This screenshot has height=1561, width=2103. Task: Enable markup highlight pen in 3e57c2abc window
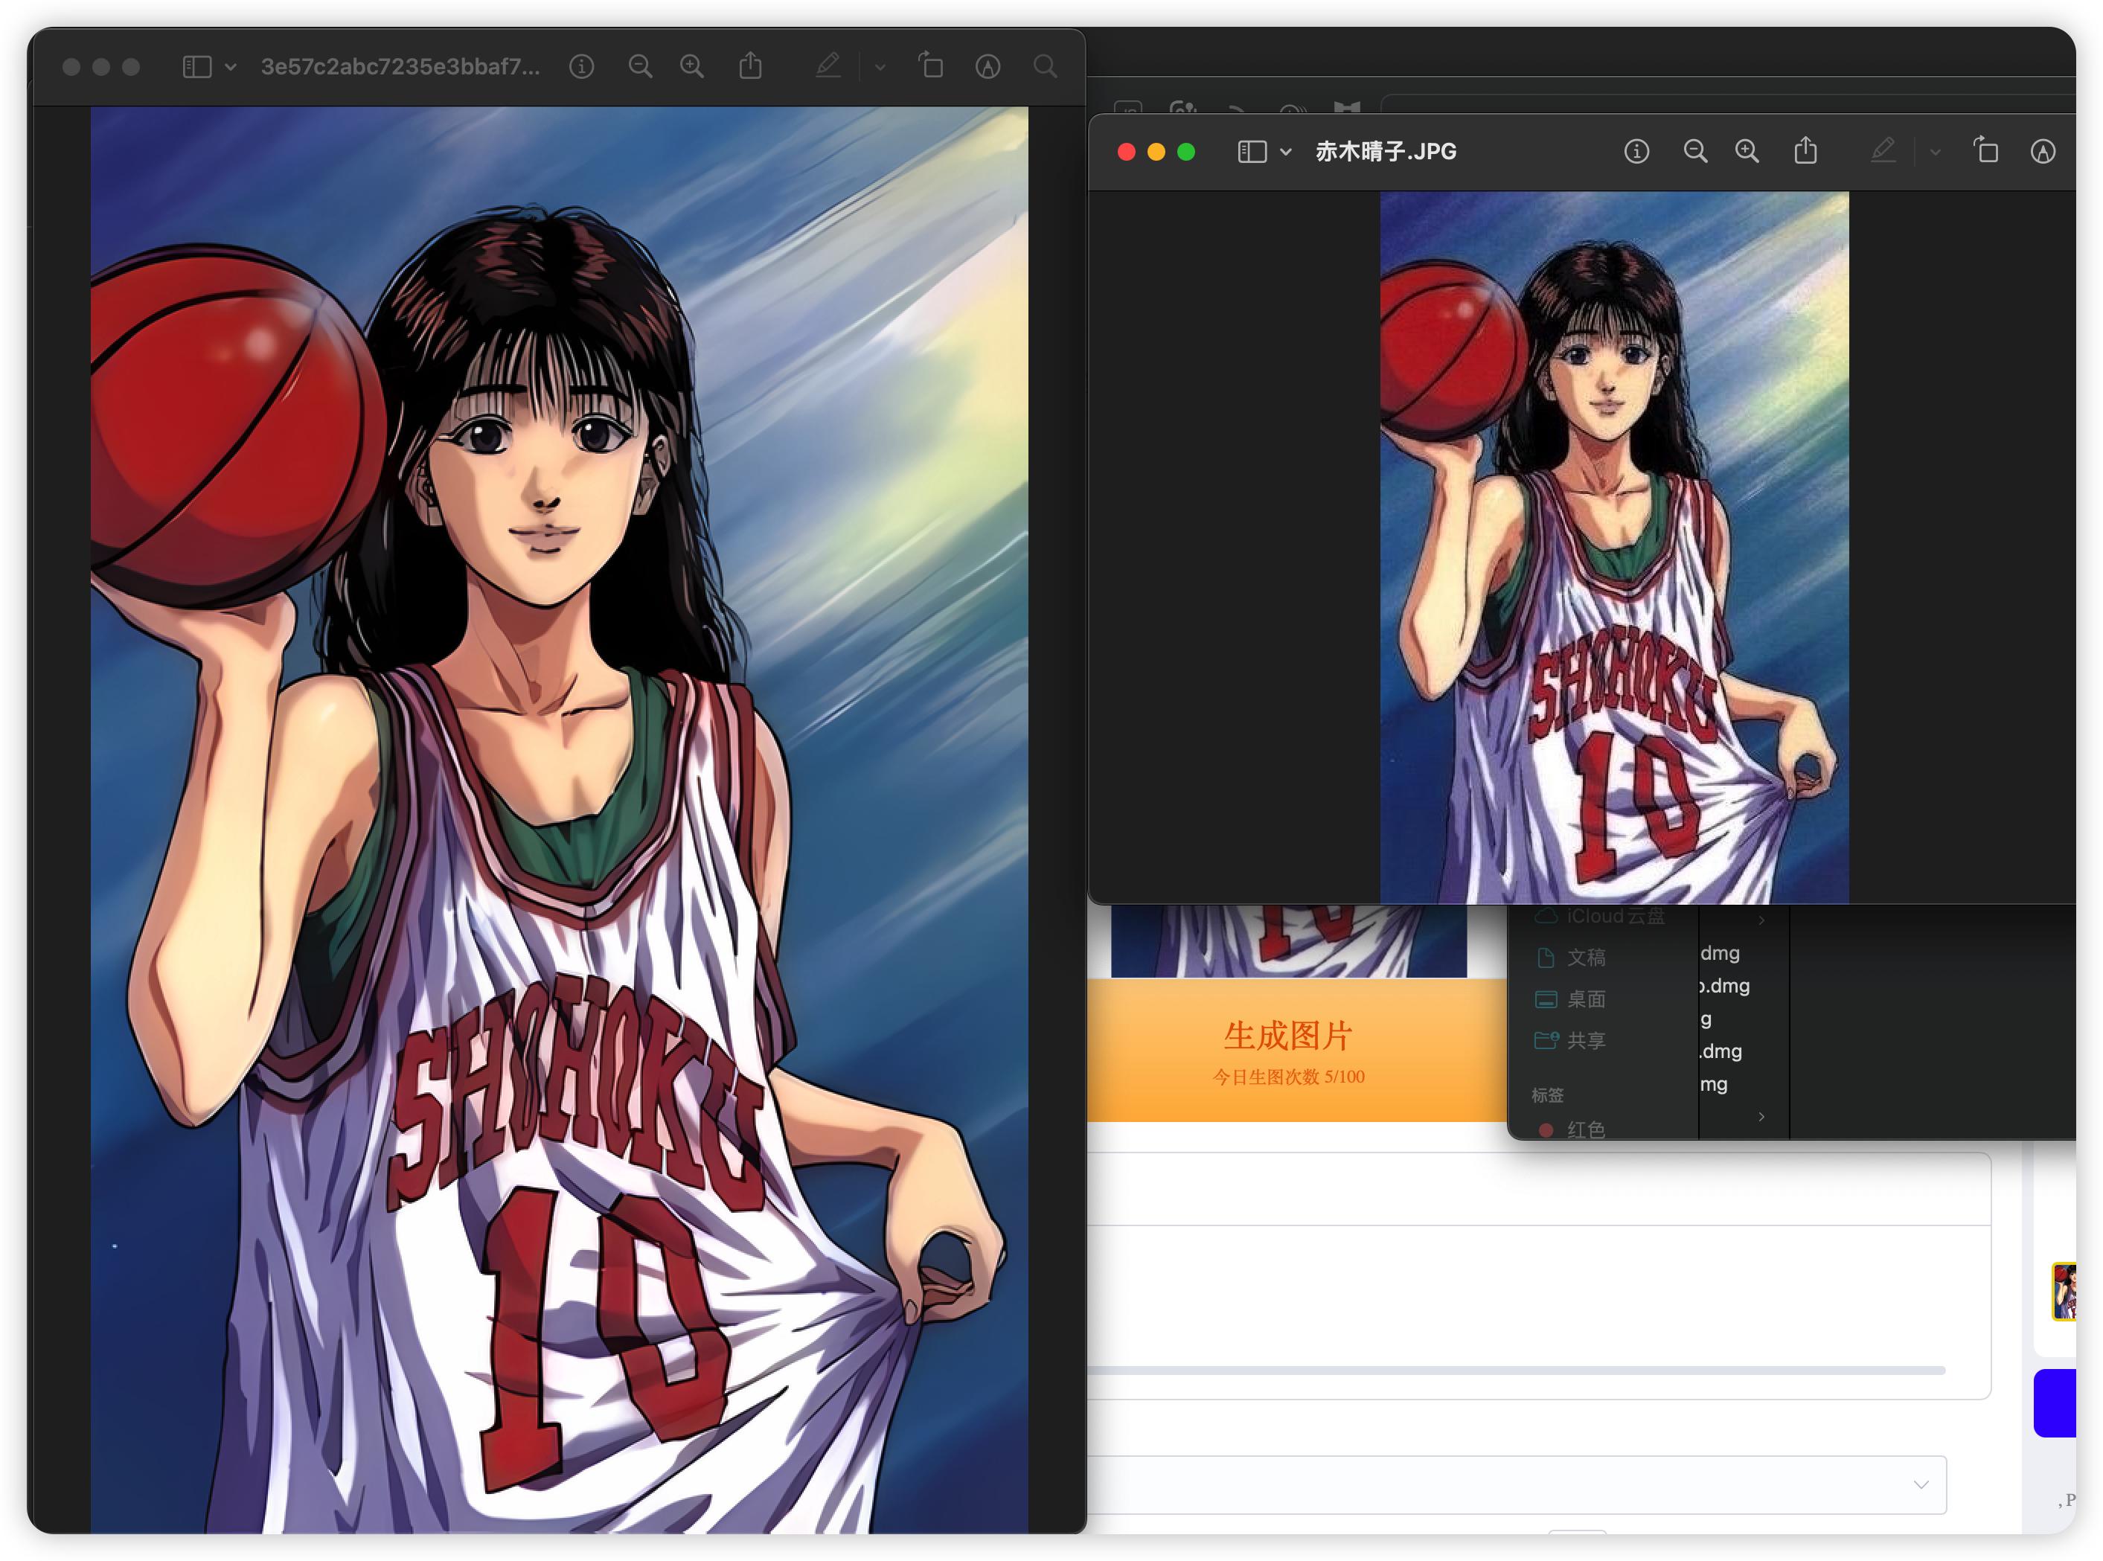point(829,65)
